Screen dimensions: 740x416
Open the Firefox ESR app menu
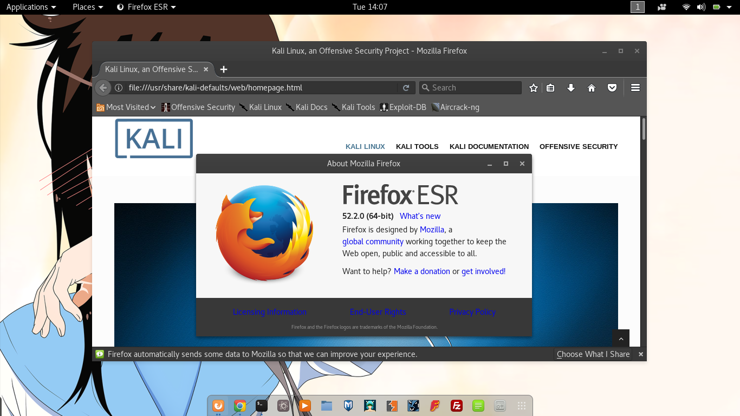pos(146,7)
